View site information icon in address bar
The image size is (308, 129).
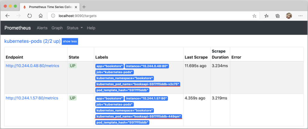point(53,16)
